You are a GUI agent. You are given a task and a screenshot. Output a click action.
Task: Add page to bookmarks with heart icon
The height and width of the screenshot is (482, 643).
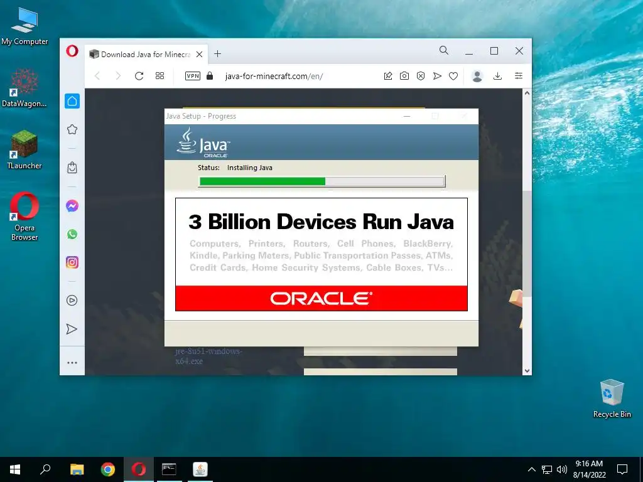(453, 76)
